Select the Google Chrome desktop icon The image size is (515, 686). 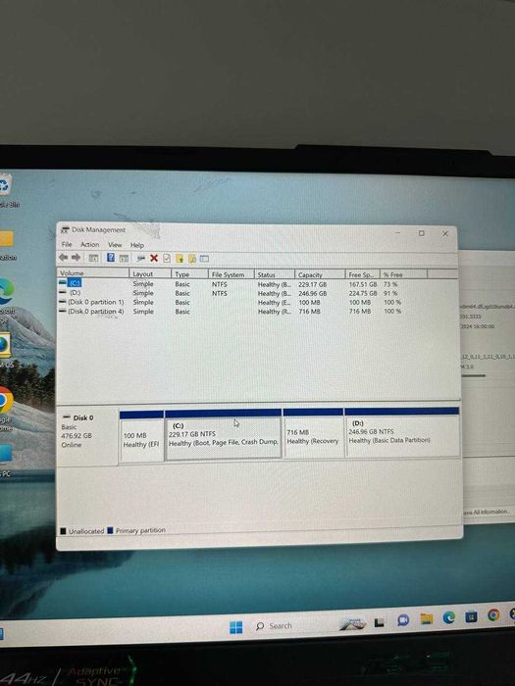coord(6,409)
